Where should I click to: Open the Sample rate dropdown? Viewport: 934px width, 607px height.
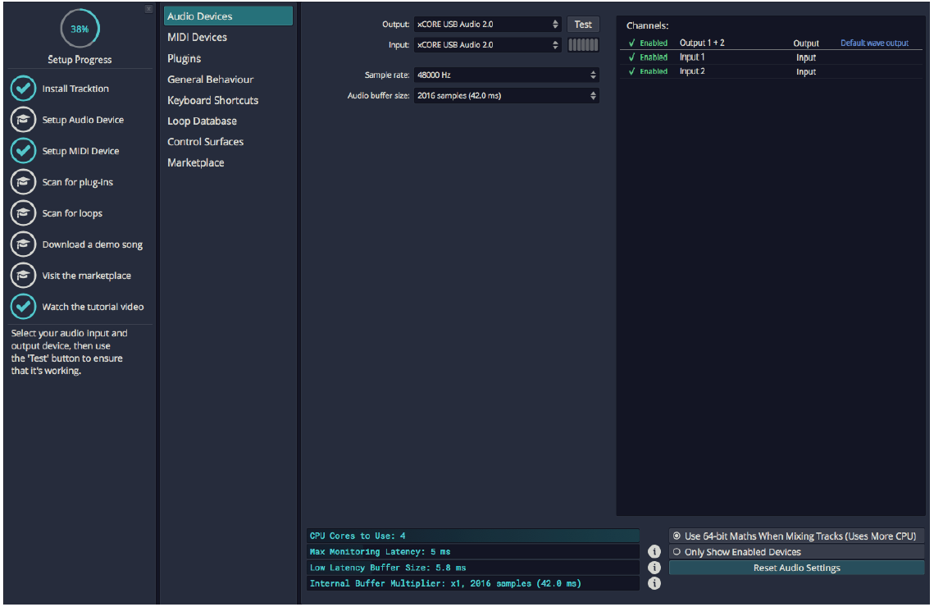(506, 75)
